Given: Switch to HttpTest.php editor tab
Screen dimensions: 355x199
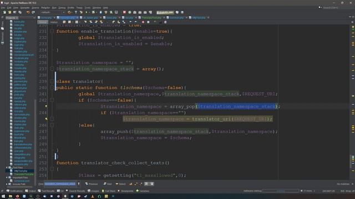Looking at the screenshot, I should pos(199,18).
